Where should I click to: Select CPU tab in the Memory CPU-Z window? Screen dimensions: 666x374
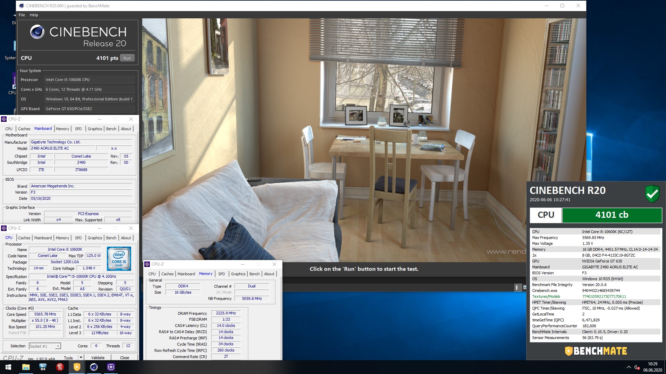(x=152, y=274)
